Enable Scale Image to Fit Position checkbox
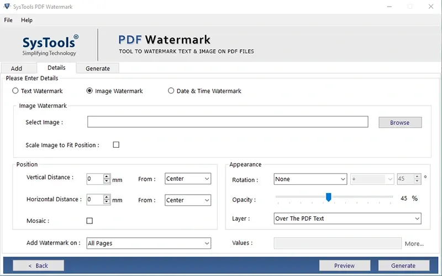The image size is (442, 276). click(x=116, y=145)
